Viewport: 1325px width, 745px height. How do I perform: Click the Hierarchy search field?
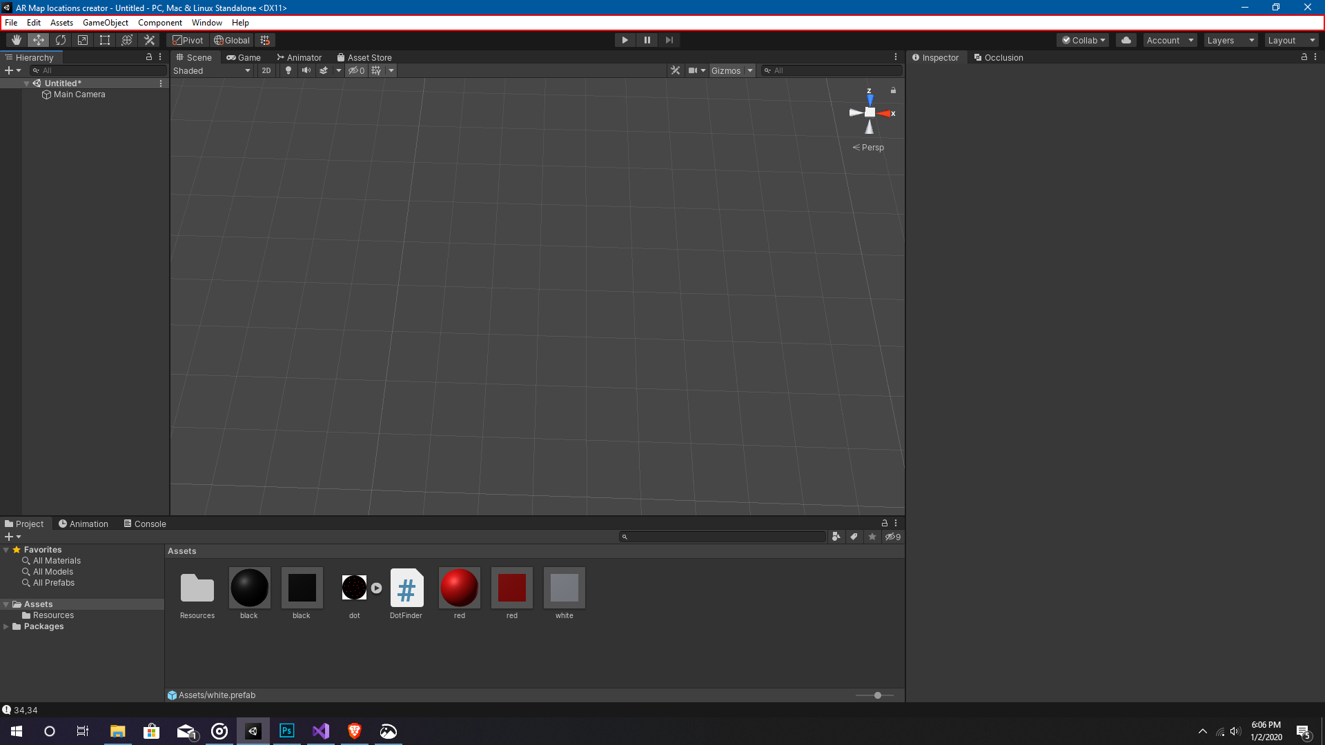pos(98,70)
